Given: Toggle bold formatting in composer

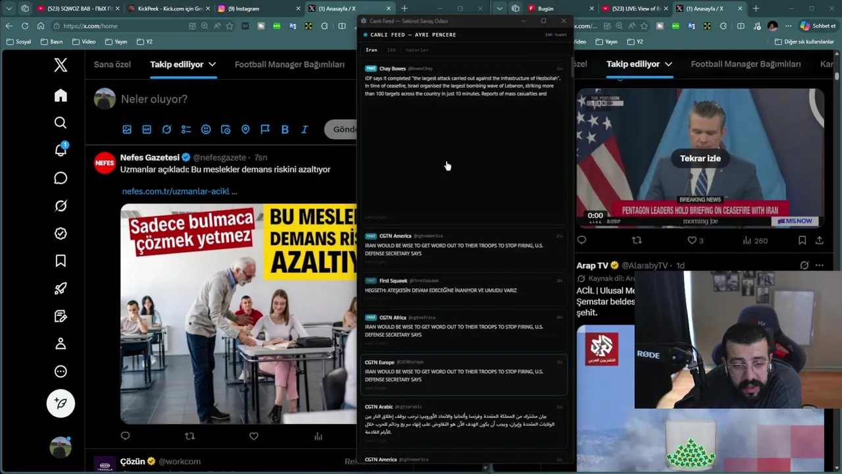Looking at the screenshot, I should click(285, 130).
